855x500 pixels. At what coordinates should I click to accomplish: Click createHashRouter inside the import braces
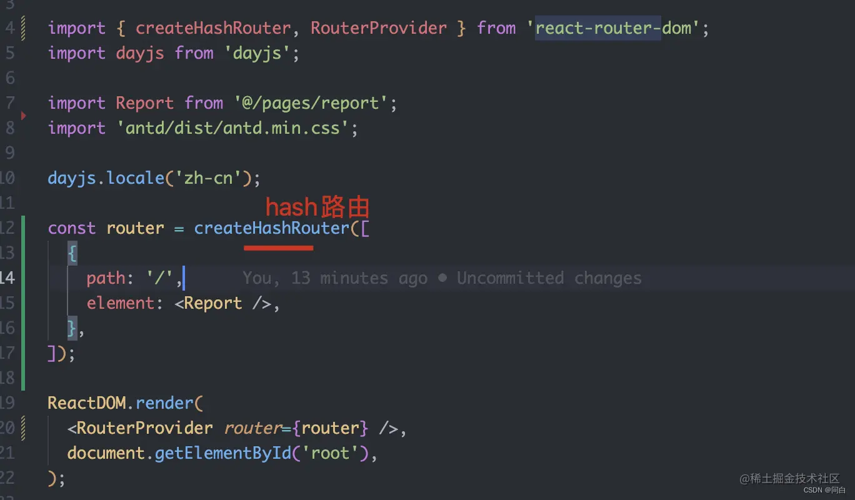pos(213,28)
